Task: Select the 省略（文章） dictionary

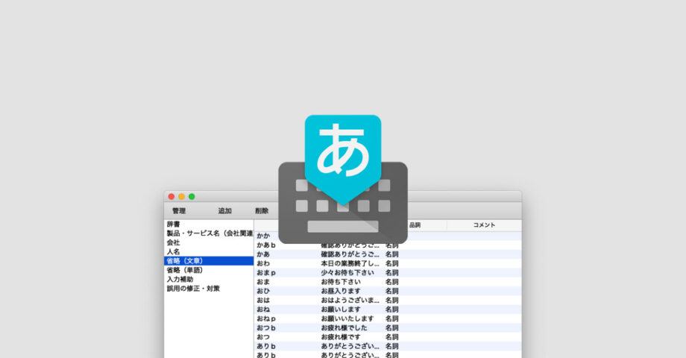Action: [184, 261]
